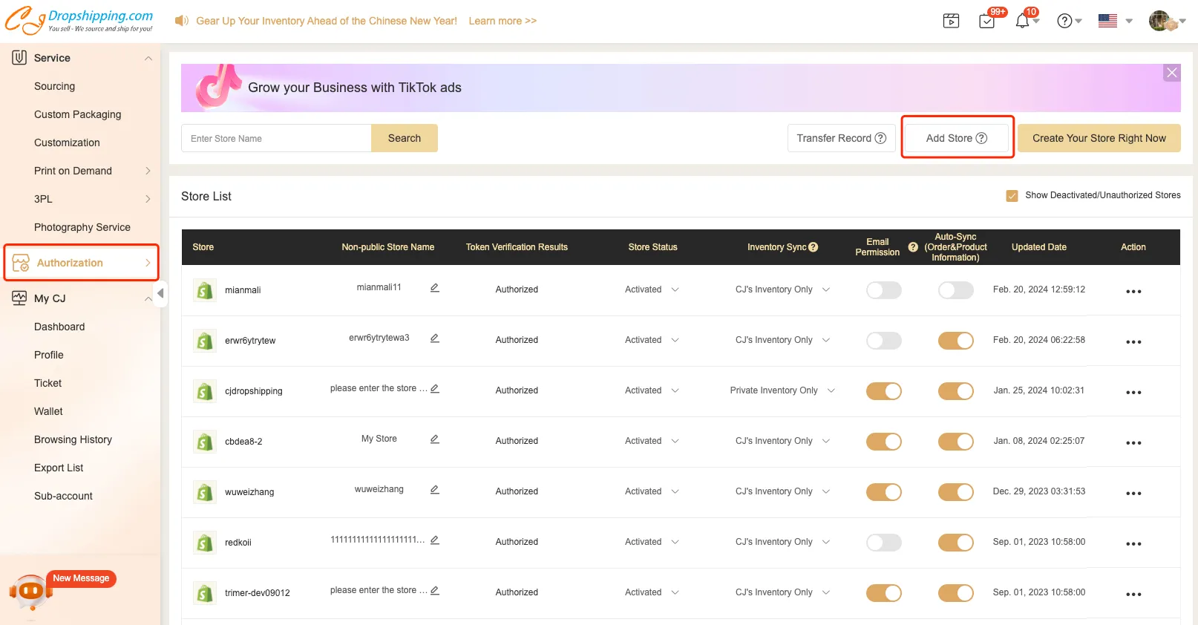This screenshot has width=1198, height=625.
Task: Uncheck Show Deactivated/Unauthorized Stores
Action: pyautogui.click(x=1012, y=196)
